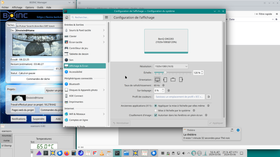The image size is (280, 157).
Task: Select 'Mise à l'échelle par le système'
Action: pos(156,110)
